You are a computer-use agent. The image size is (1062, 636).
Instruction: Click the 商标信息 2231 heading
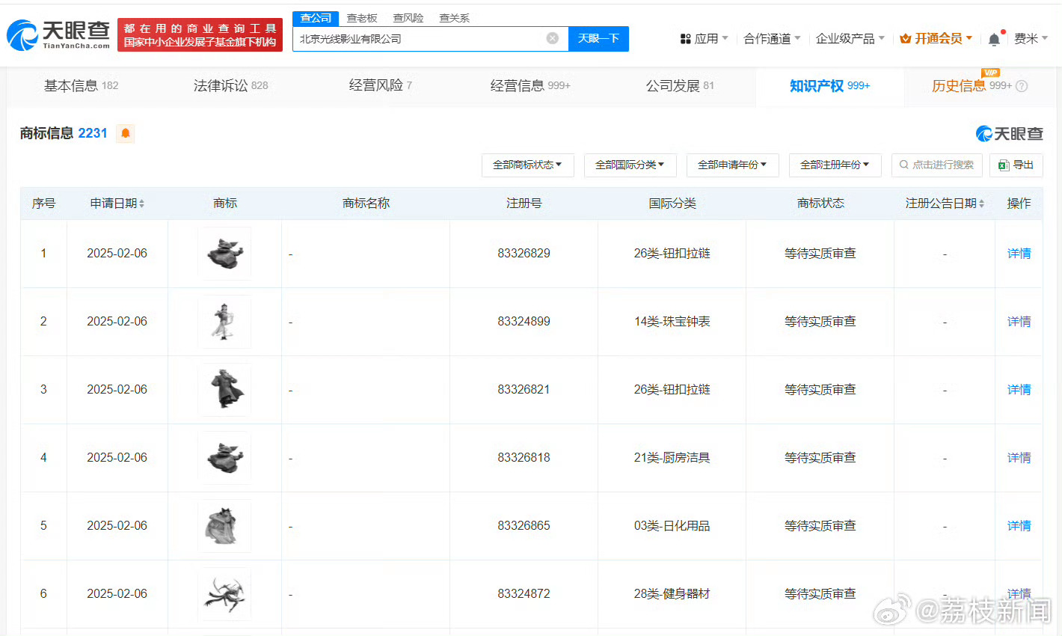(64, 133)
